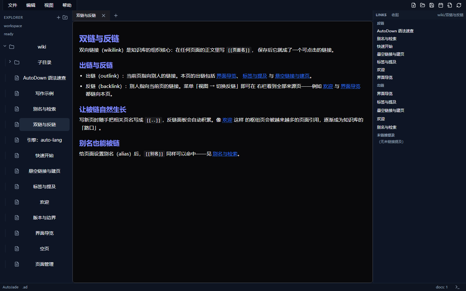The width and height of the screenshot is (466, 291).
Task: Open the calendar daily note icon
Action: [441, 5]
